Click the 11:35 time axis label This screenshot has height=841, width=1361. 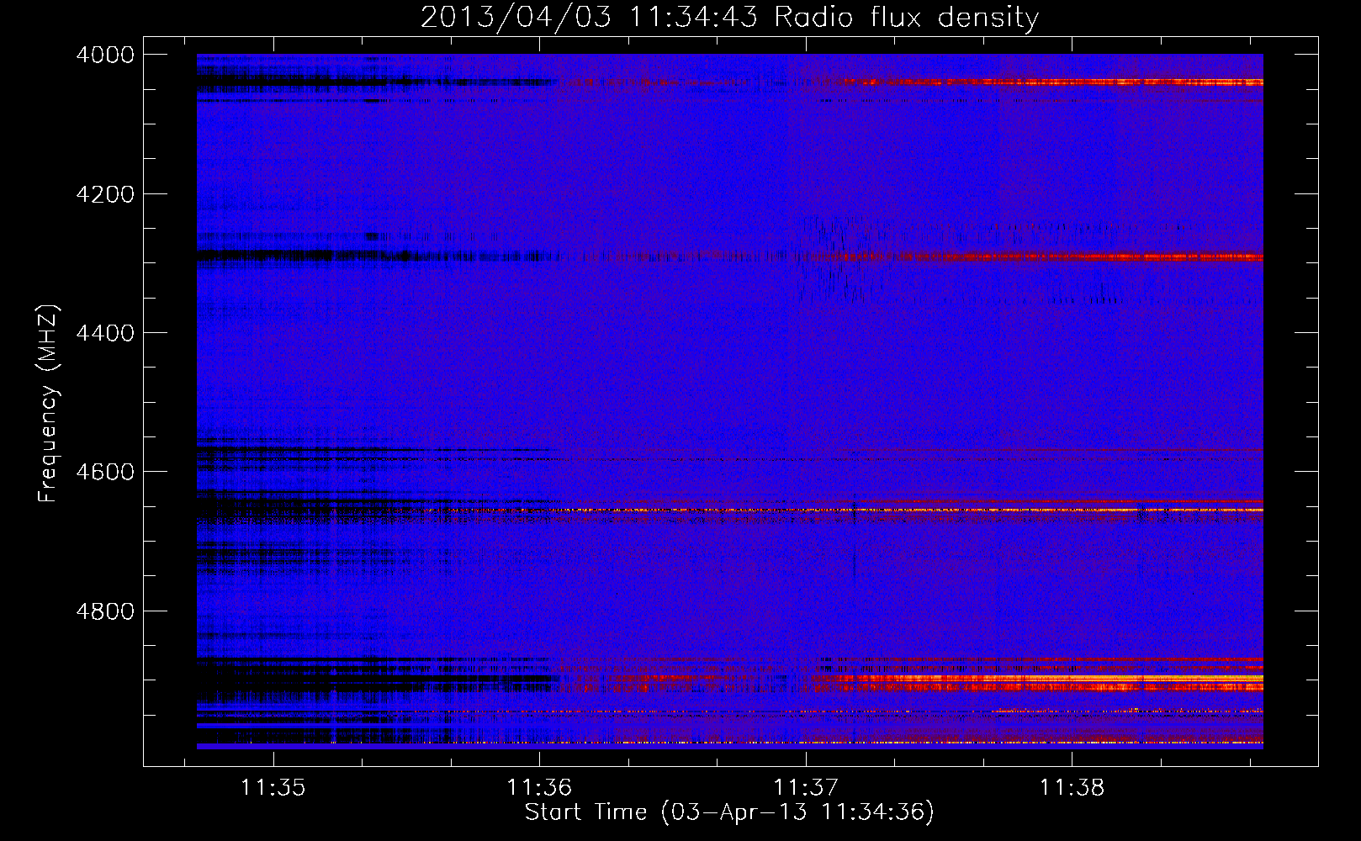coord(273,788)
